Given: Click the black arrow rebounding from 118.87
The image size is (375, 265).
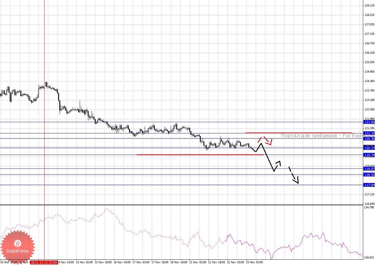Looking at the screenshot, I should (x=277, y=166).
